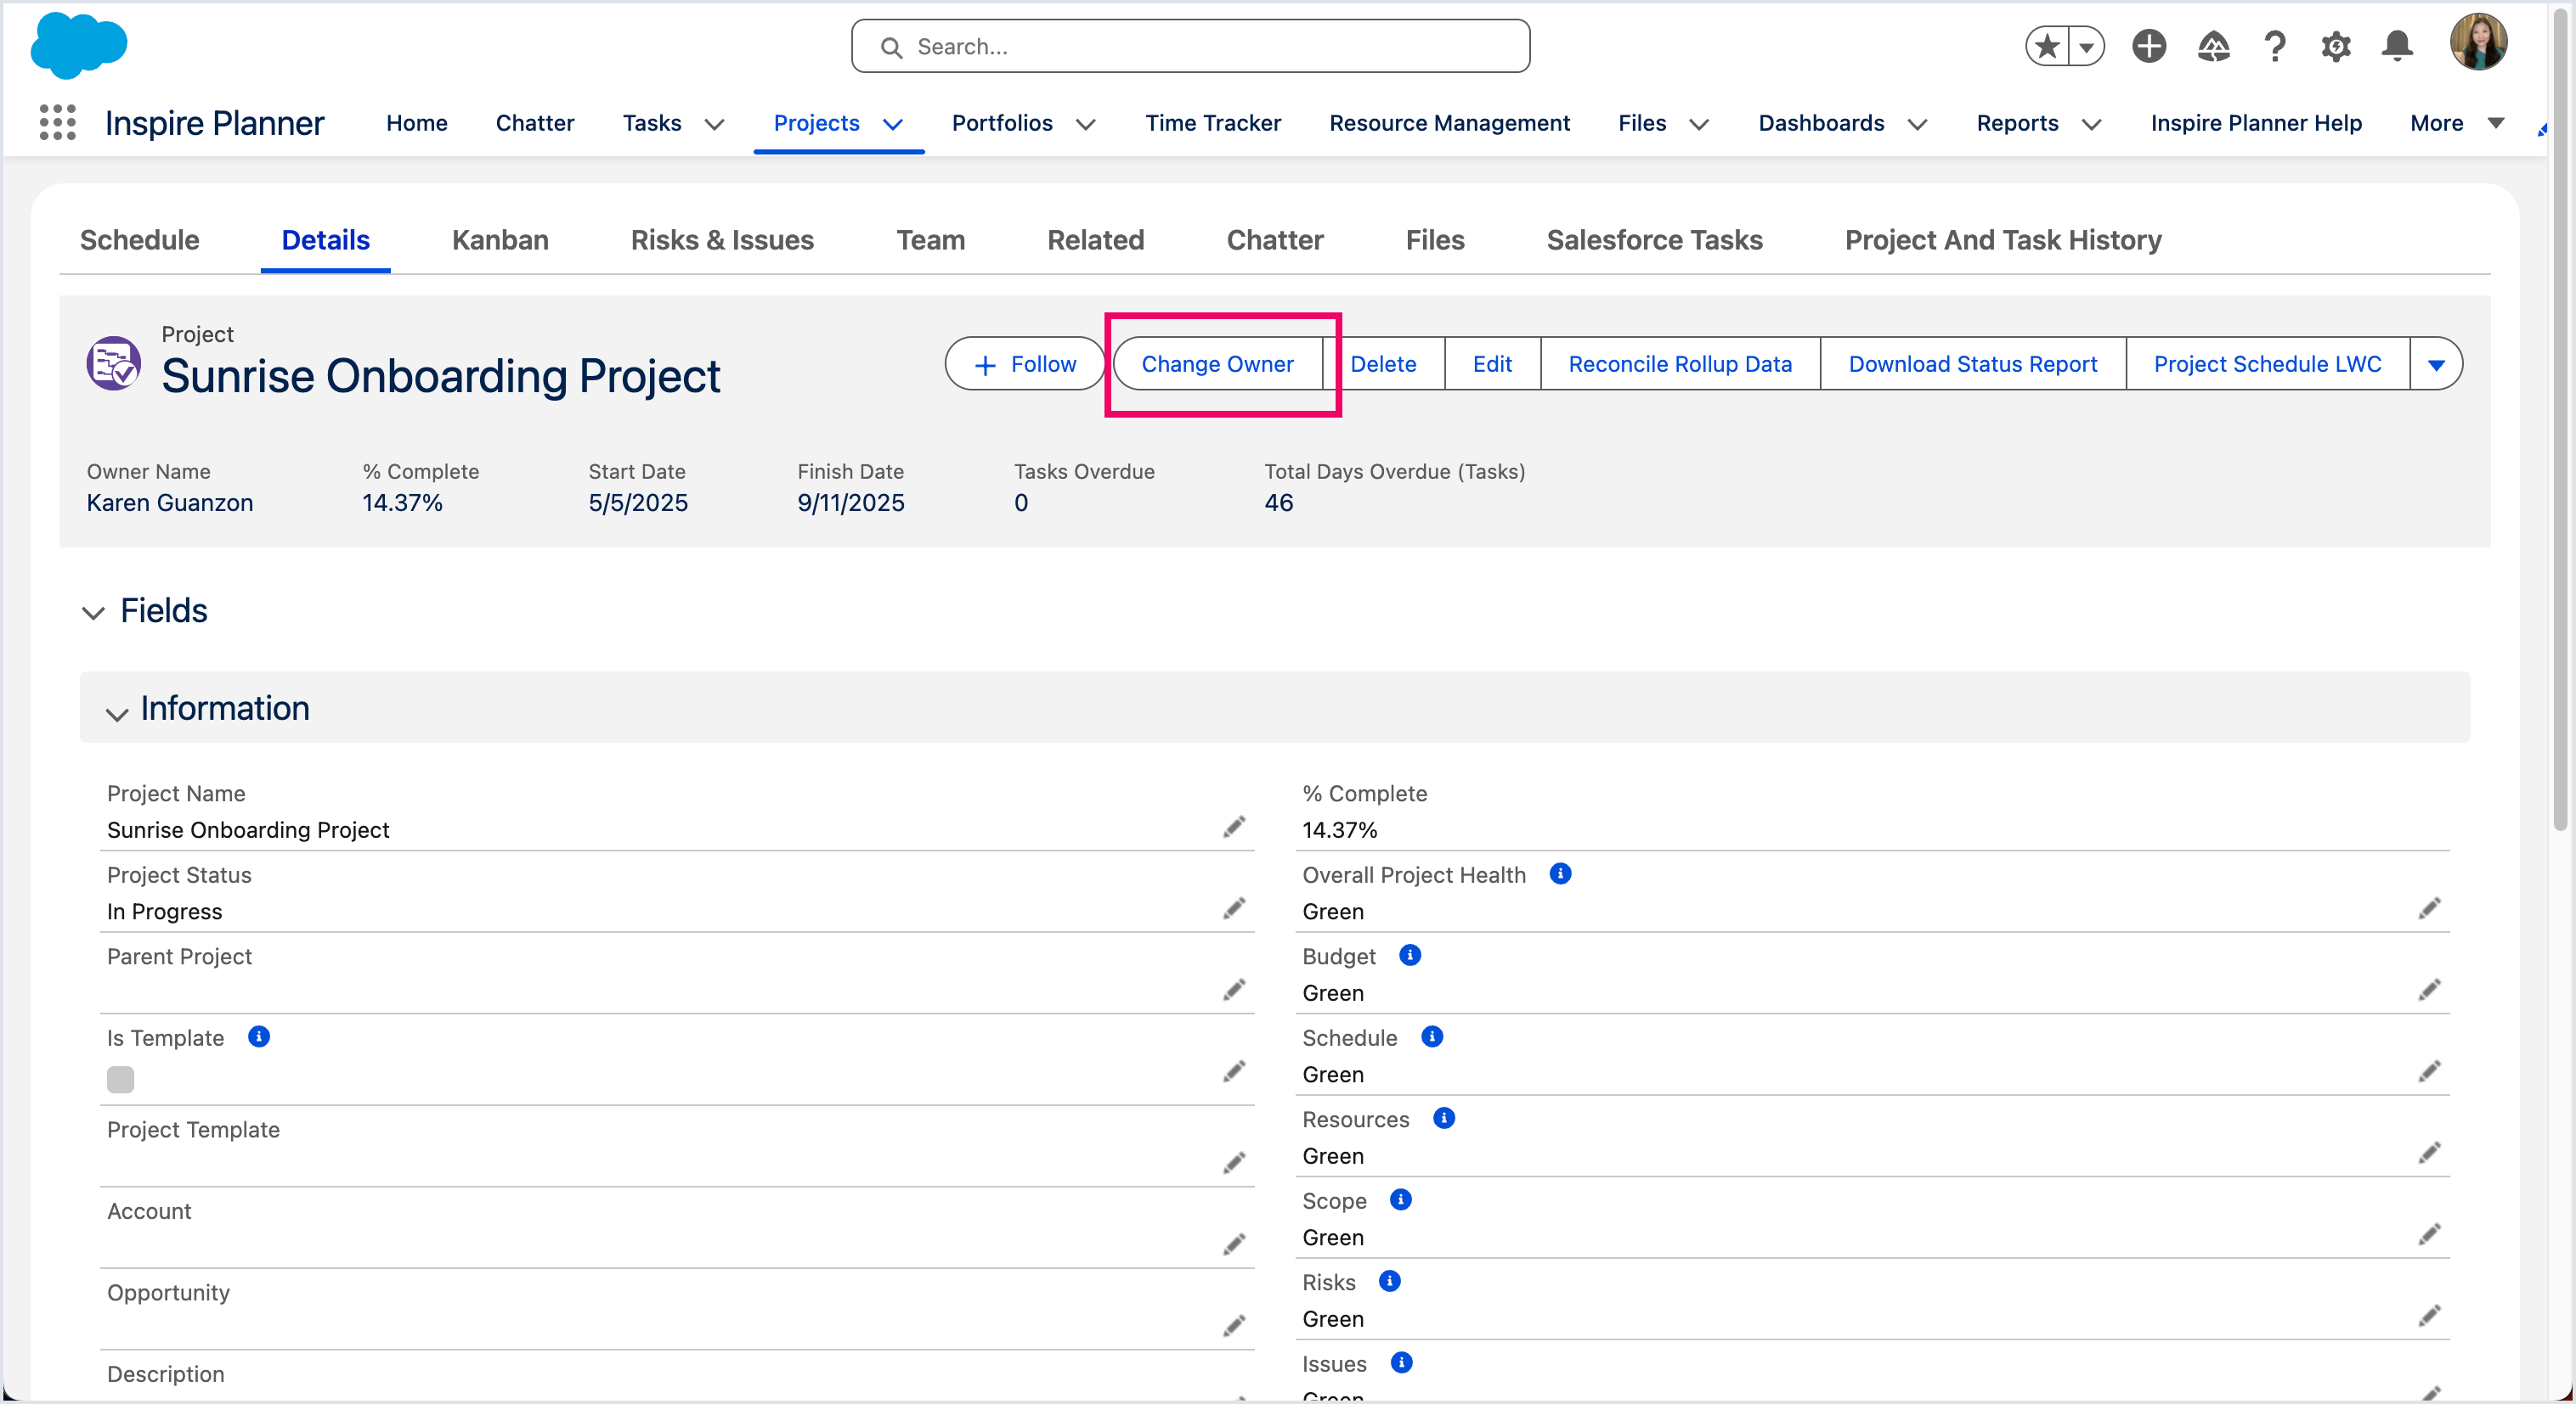The image size is (2576, 1404).
Task: Show info tooltip for Is Template
Action: point(259,1036)
